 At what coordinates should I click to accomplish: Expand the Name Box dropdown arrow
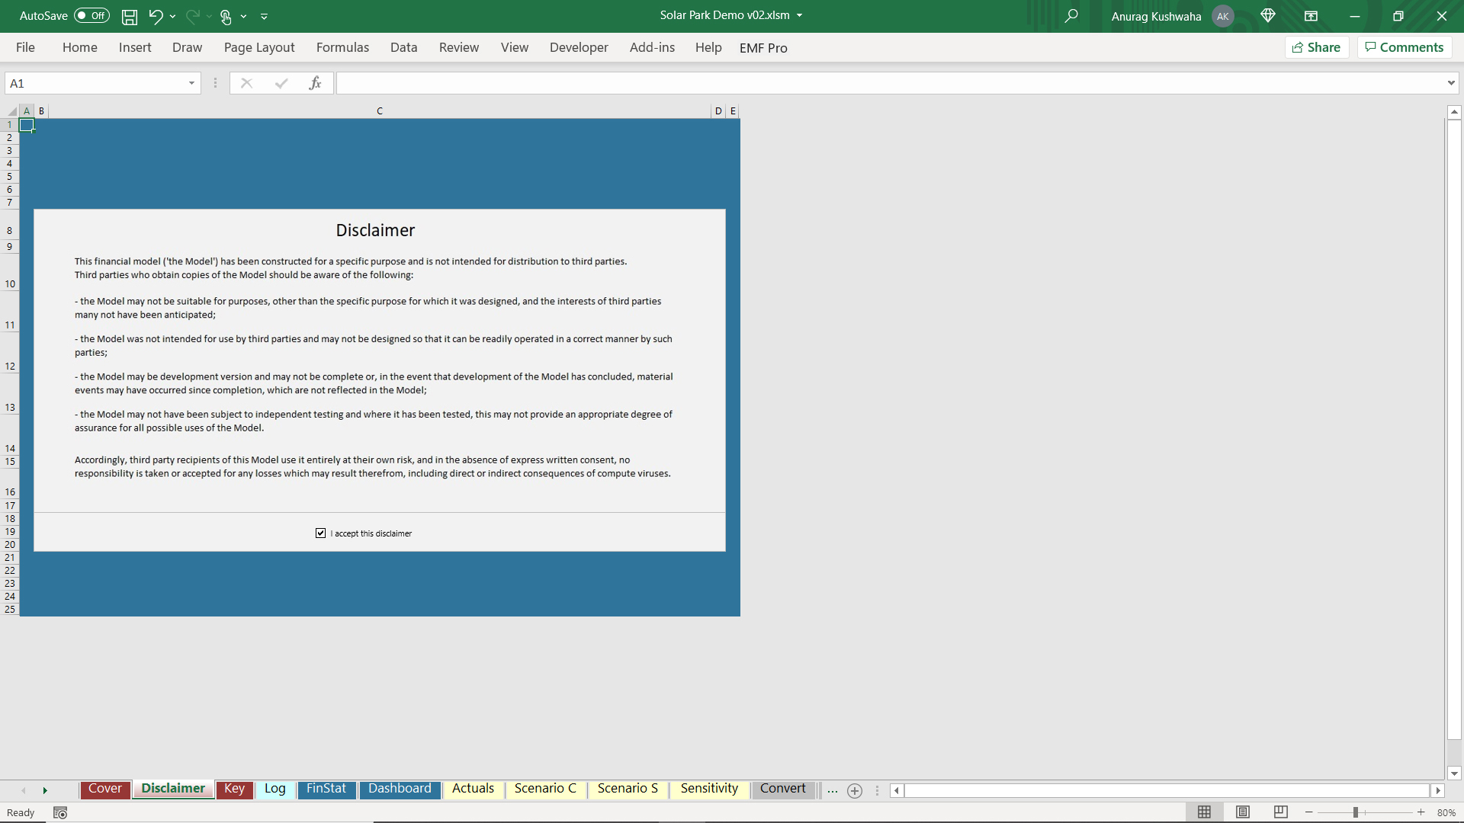(x=191, y=83)
